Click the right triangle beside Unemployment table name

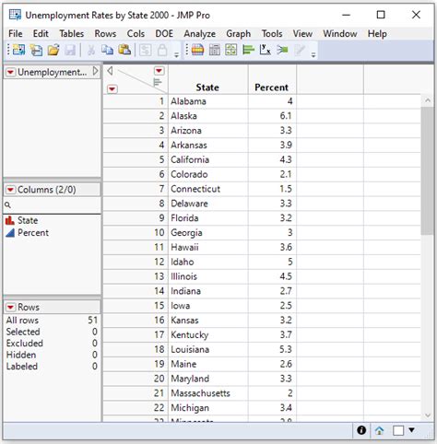coord(95,71)
